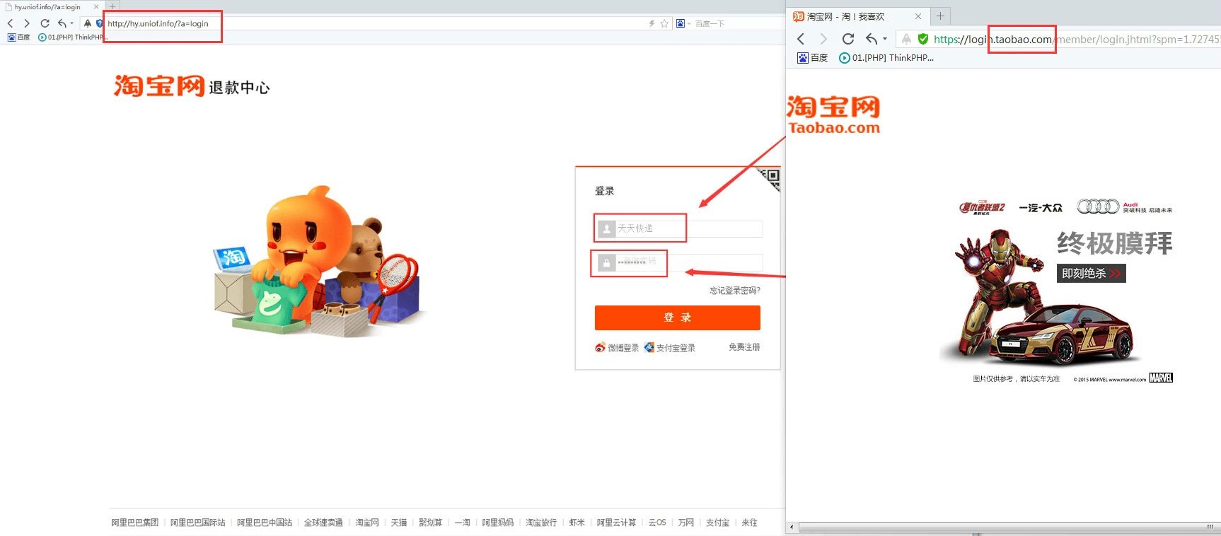Open 淘宝旅行 footer link
The width and height of the screenshot is (1221, 536).
pos(541,523)
